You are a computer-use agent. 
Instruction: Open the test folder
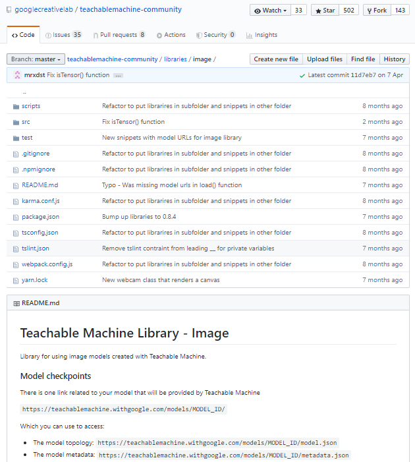[x=27, y=138]
